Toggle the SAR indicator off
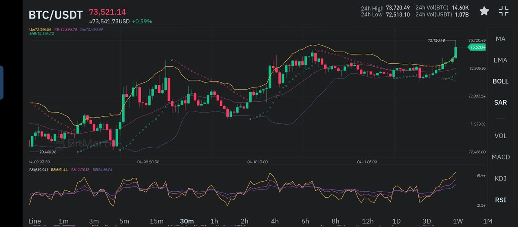The width and height of the screenshot is (518, 227). [x=501, y=102]
